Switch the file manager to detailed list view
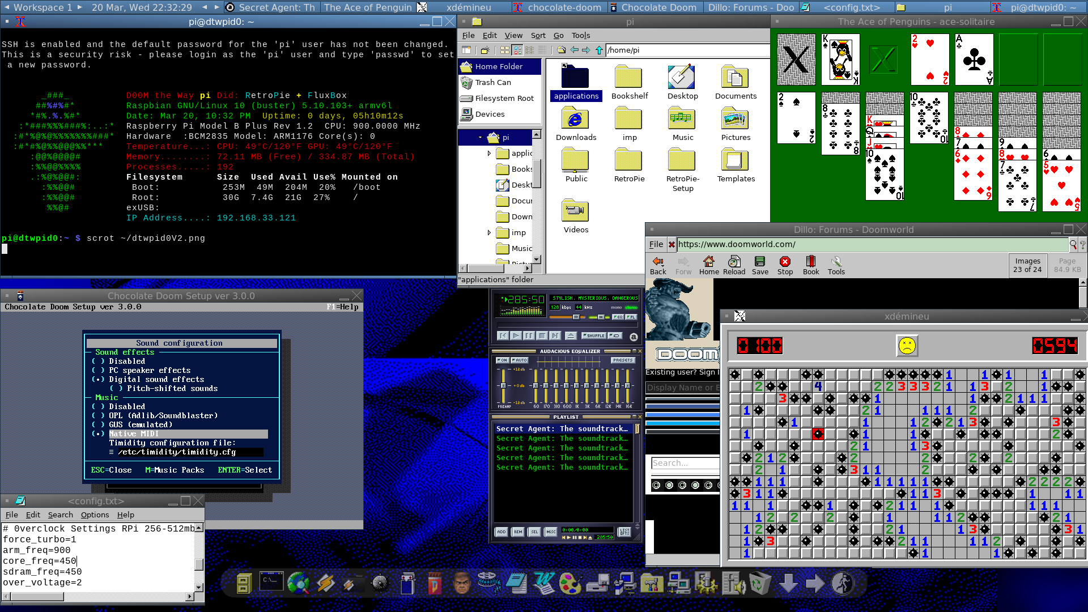 click(x=542, y=50)
